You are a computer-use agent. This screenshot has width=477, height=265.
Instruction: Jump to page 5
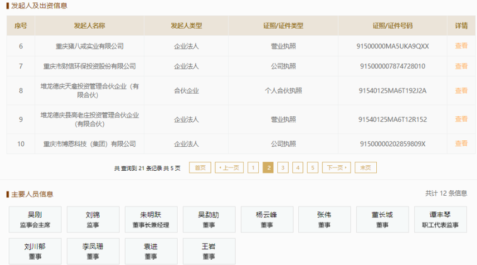[312, 168]
